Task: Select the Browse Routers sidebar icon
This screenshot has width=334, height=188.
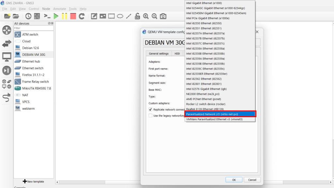Action: point(7,30)
